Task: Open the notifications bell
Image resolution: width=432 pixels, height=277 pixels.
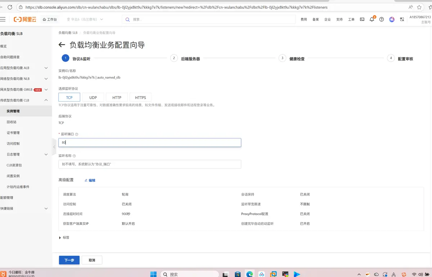Action: pyautogui.click(x=372, y=19)
